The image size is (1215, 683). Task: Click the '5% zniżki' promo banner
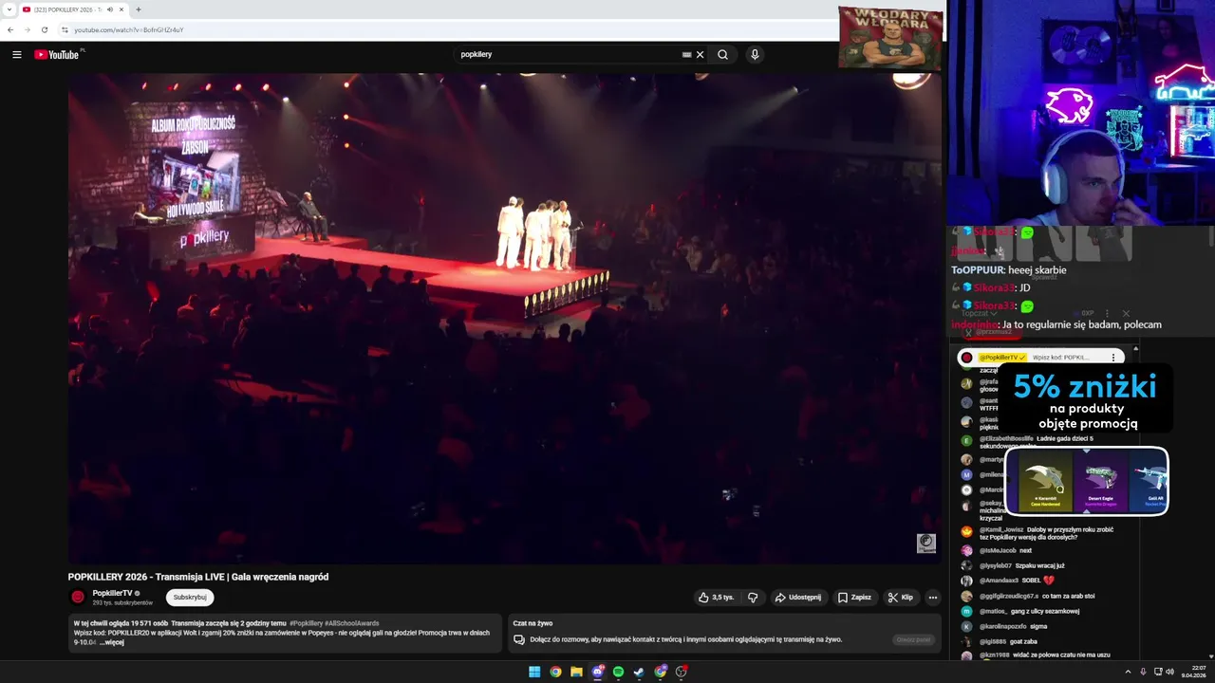[x=1087, y=400]
